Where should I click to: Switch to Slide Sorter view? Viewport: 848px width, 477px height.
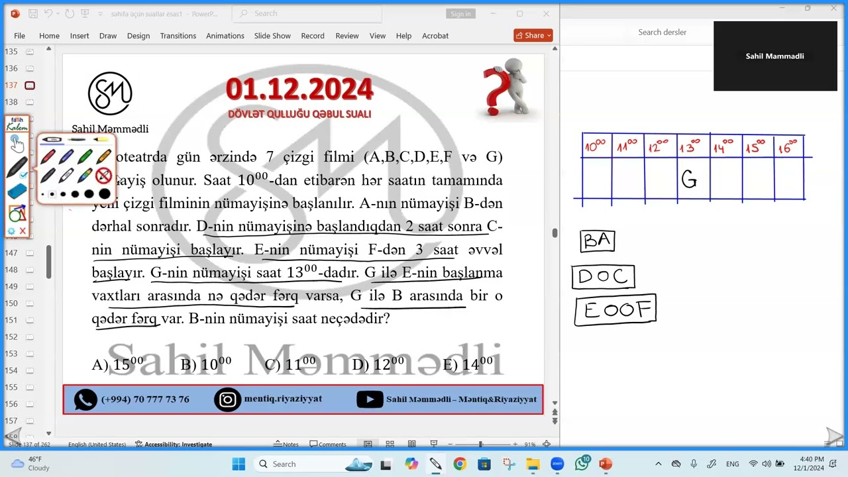(x=390, y=444)
